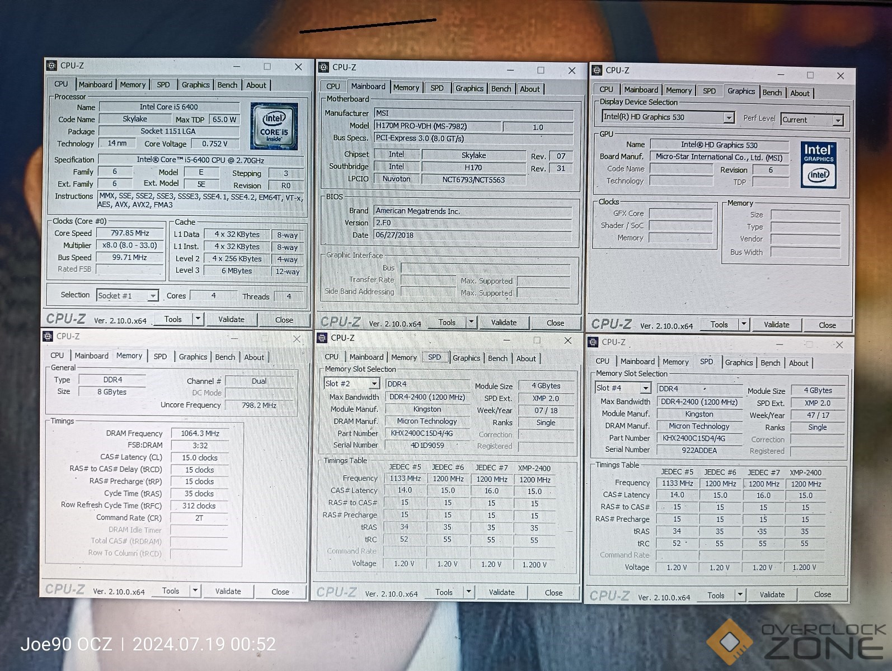Image resolution: width=892 pixels, height=671 pixels.
Task: Click Validate in the Graphics window
Action: tap(777, 324)
